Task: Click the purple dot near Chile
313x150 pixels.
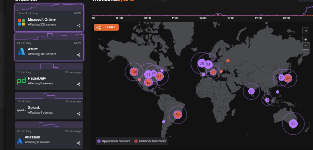Action: tap(164, 121)
